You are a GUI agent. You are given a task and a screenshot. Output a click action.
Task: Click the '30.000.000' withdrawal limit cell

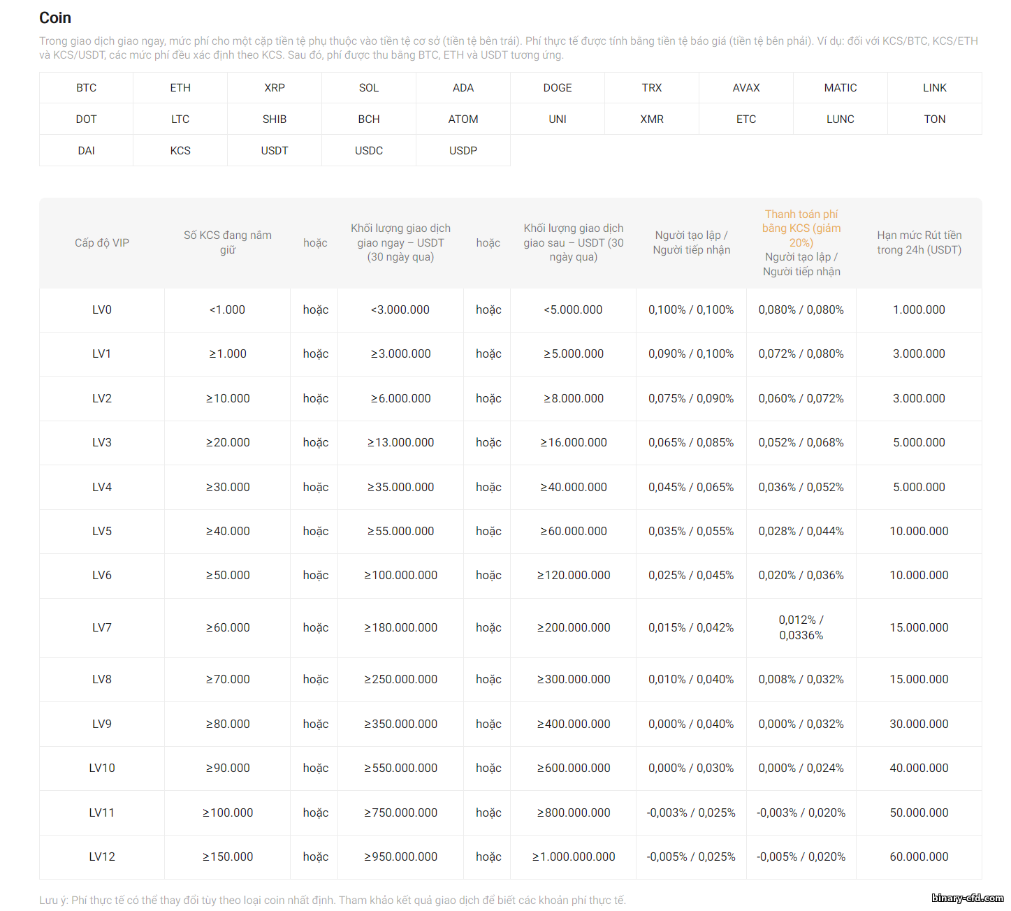pos(919,724)
